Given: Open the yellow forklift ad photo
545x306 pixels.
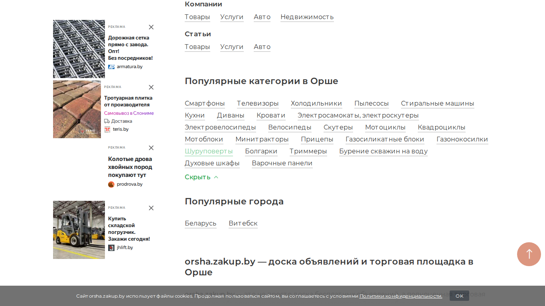Looking at the screenshot, I should click(x=79, y=230).
